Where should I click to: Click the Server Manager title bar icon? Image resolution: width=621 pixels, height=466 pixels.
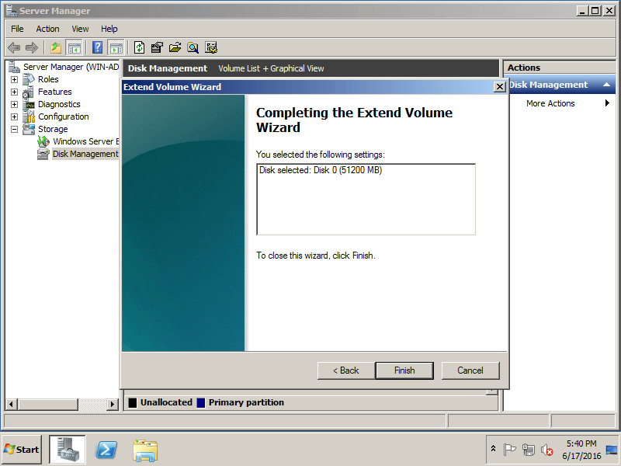[x=12, y=11]
